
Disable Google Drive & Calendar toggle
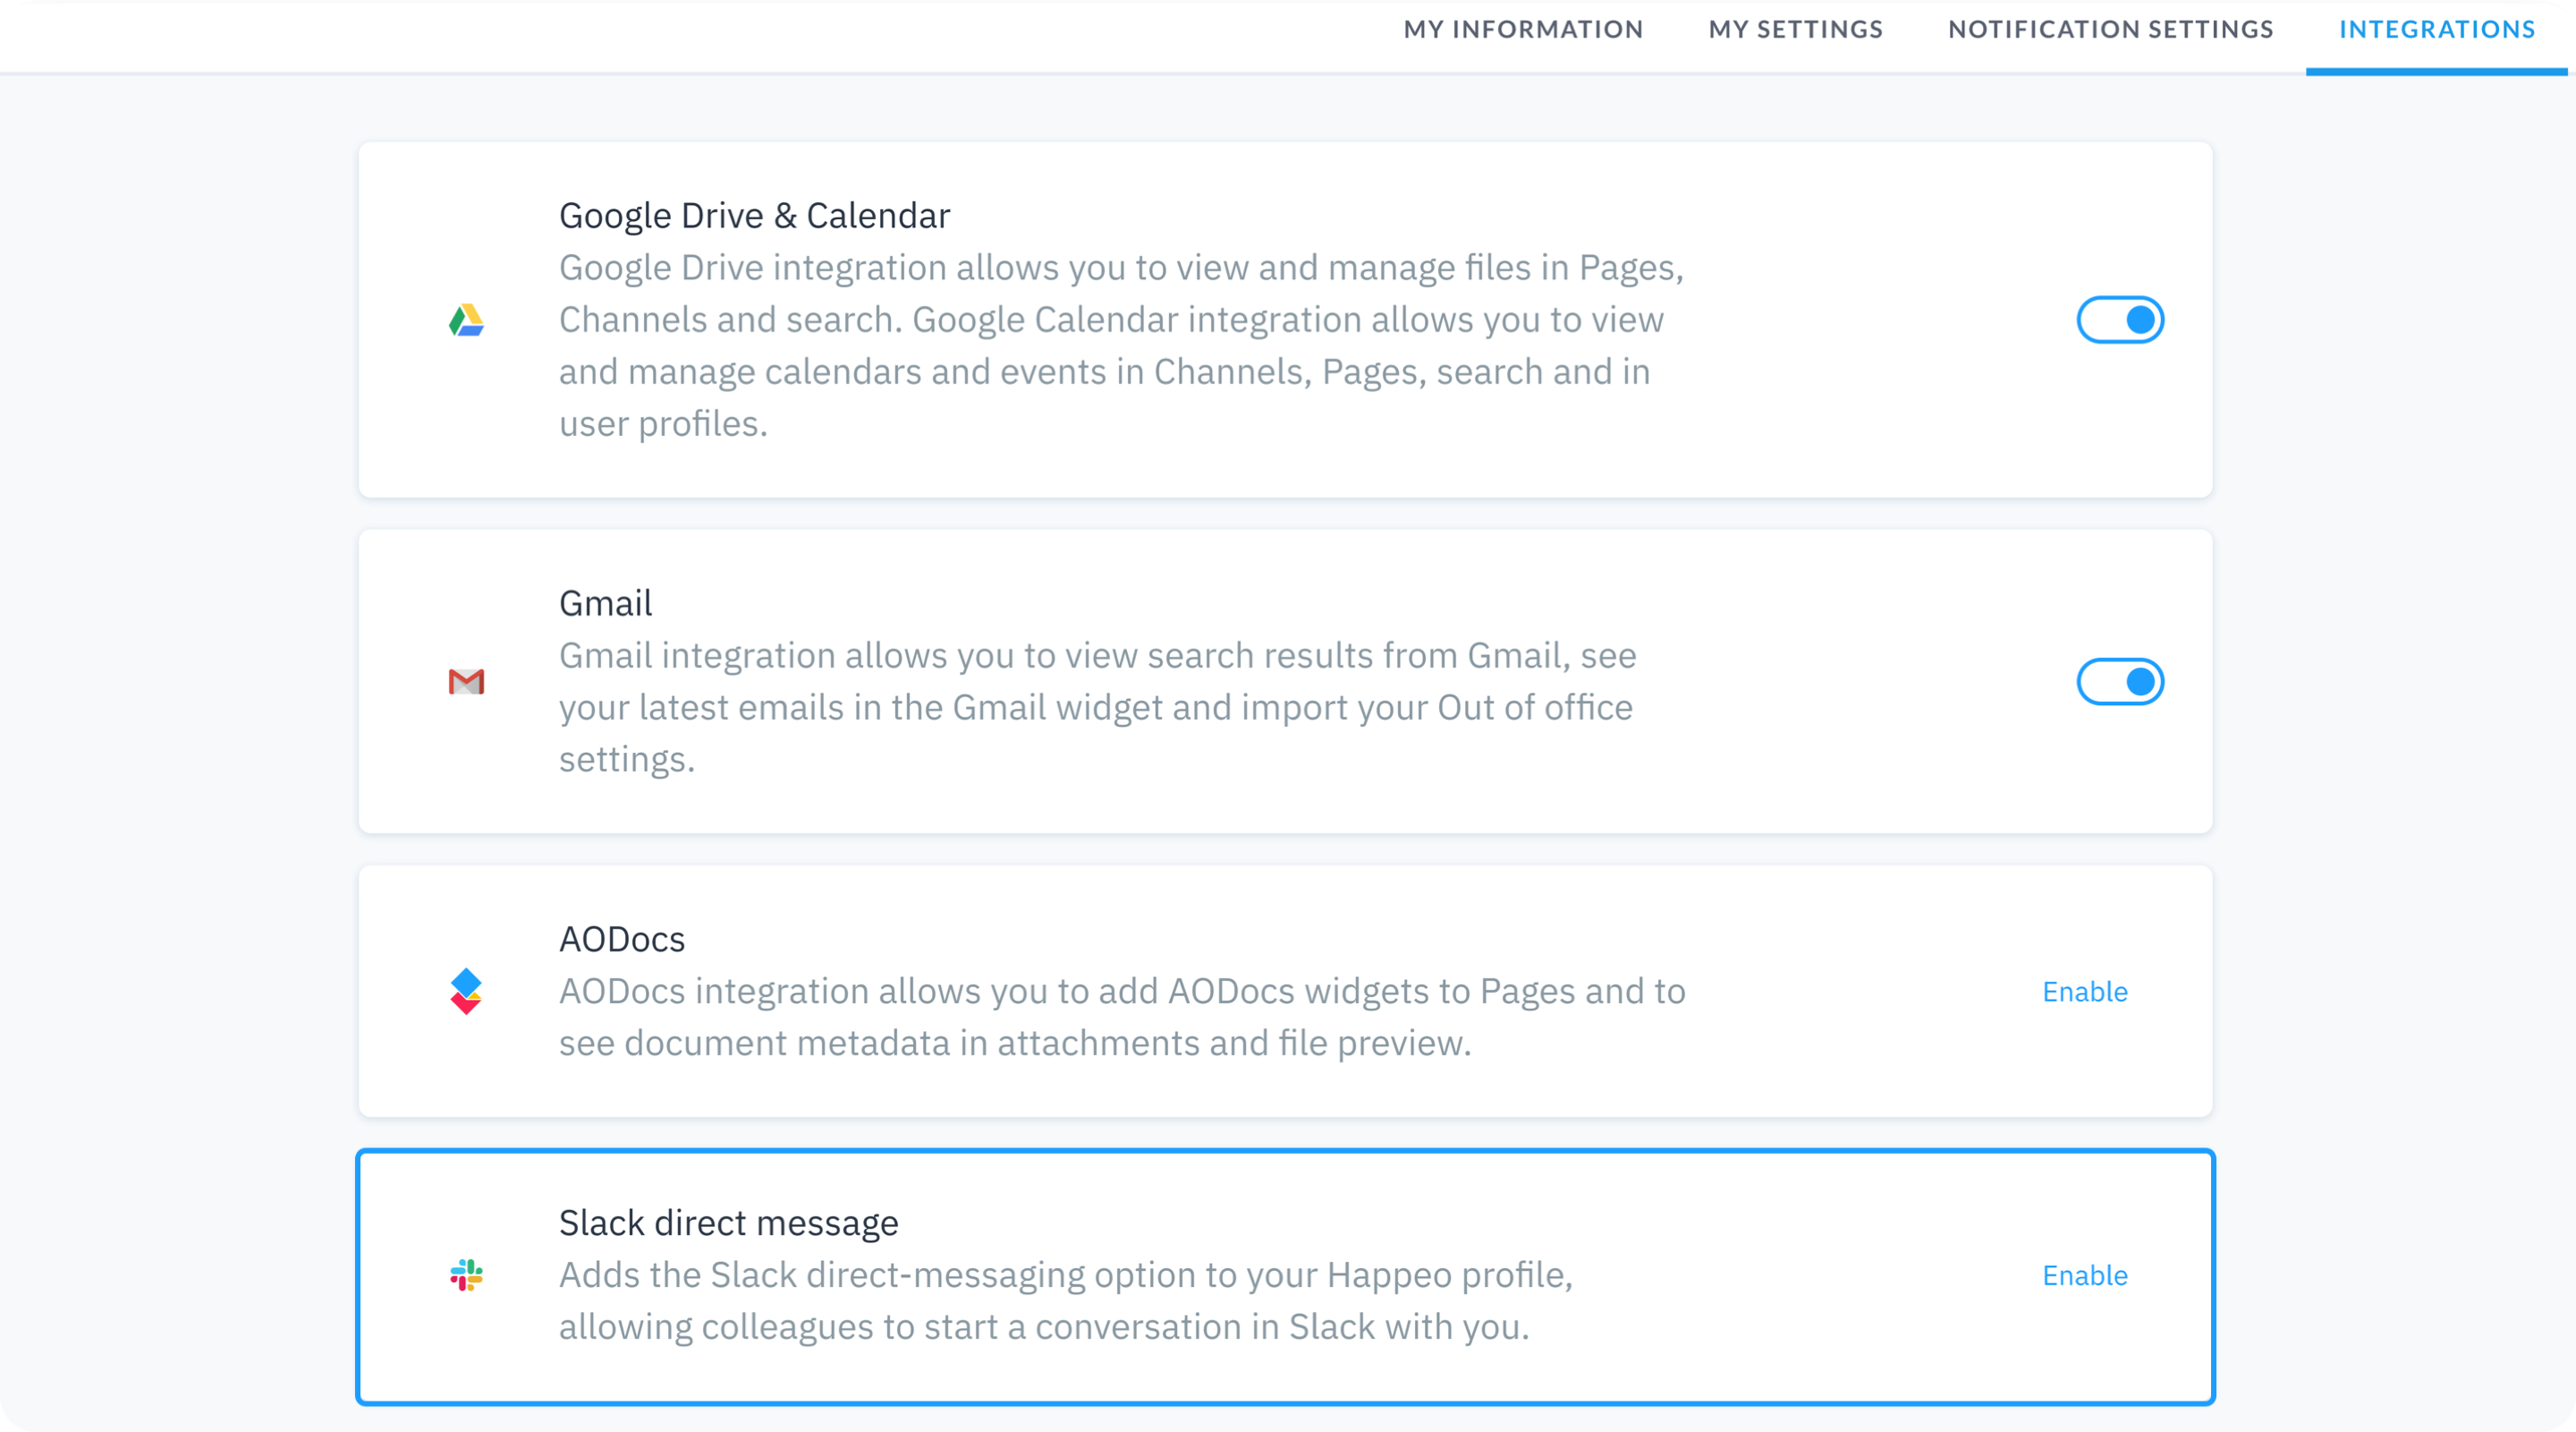(x=2120, y=320)
